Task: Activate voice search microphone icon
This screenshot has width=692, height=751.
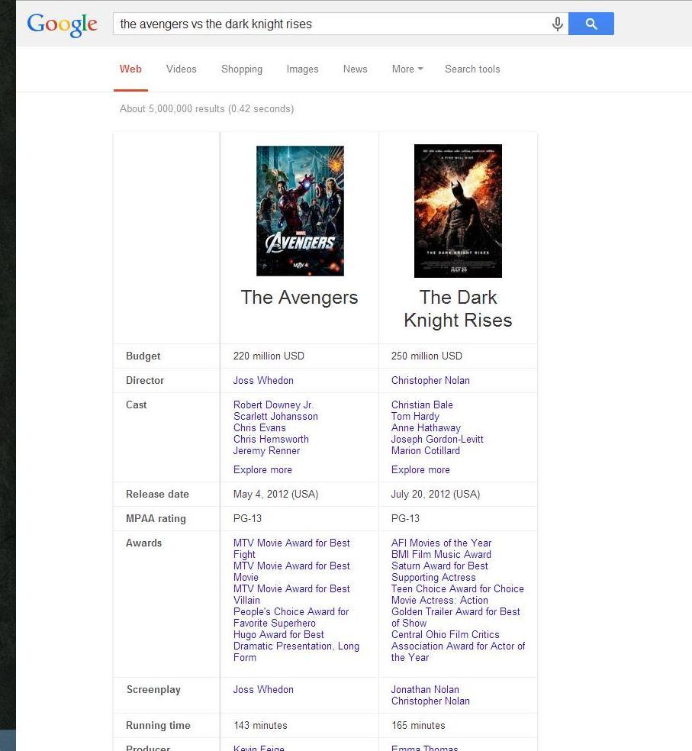Action: [557, 24]
